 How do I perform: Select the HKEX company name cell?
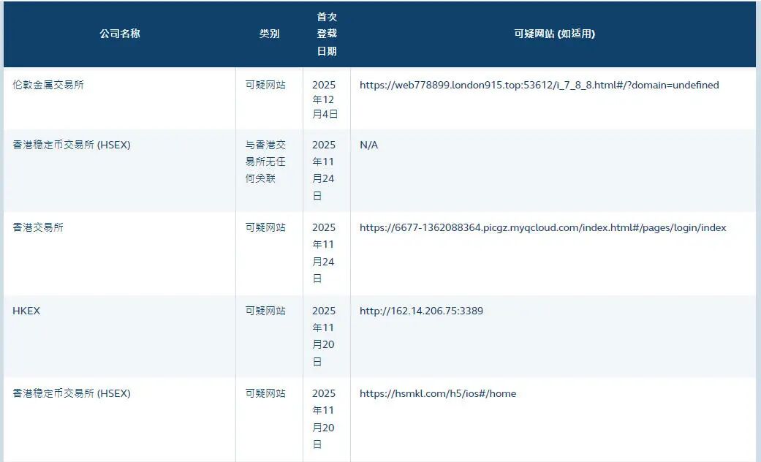[26, 311]
